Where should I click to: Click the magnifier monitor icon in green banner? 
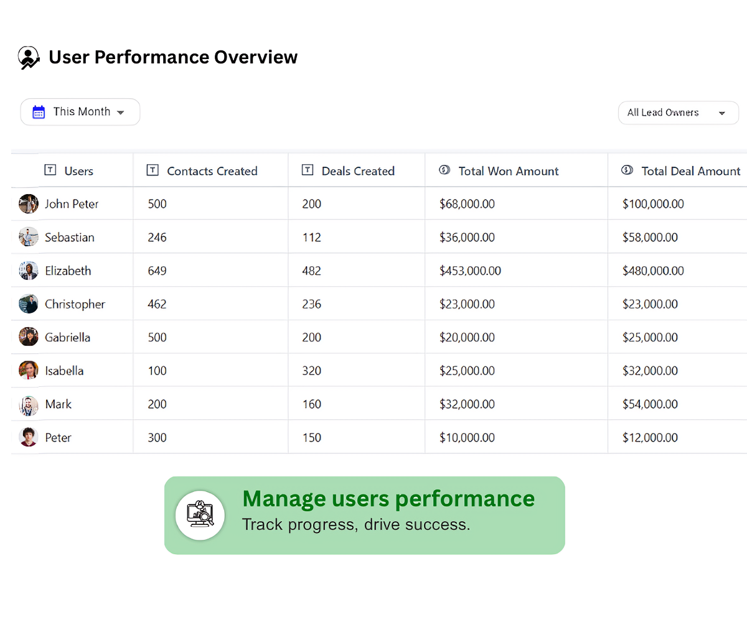(200, 515)
